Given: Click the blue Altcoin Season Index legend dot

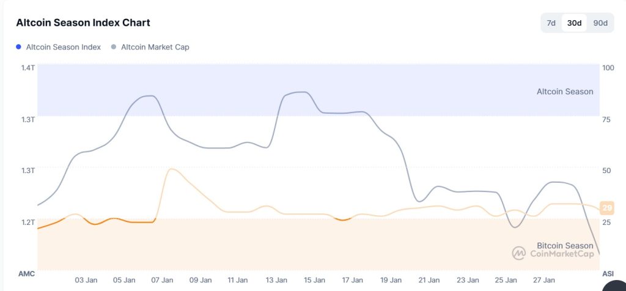Looking at the screenshot, I should [x=19, y=47].
